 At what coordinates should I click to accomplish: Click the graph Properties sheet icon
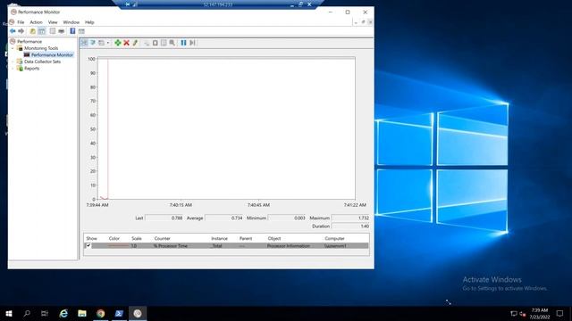(x=164, y=43)
